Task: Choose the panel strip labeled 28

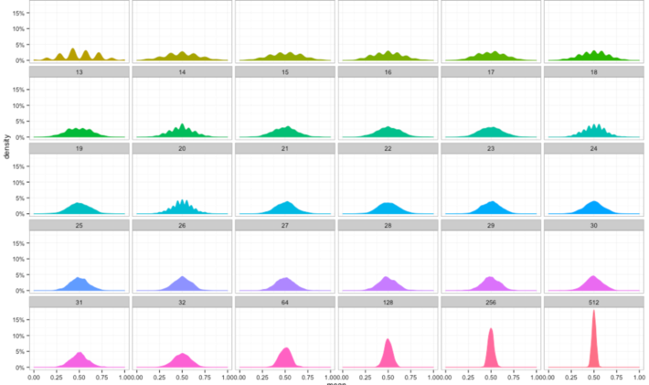Action: (388, 226)
